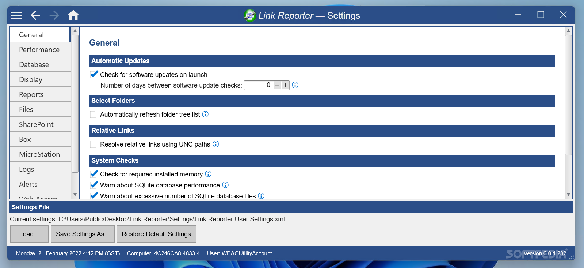Click the days between updates number field
The height and width of the screenshot is (268, 584).
[x=259, y=85]
